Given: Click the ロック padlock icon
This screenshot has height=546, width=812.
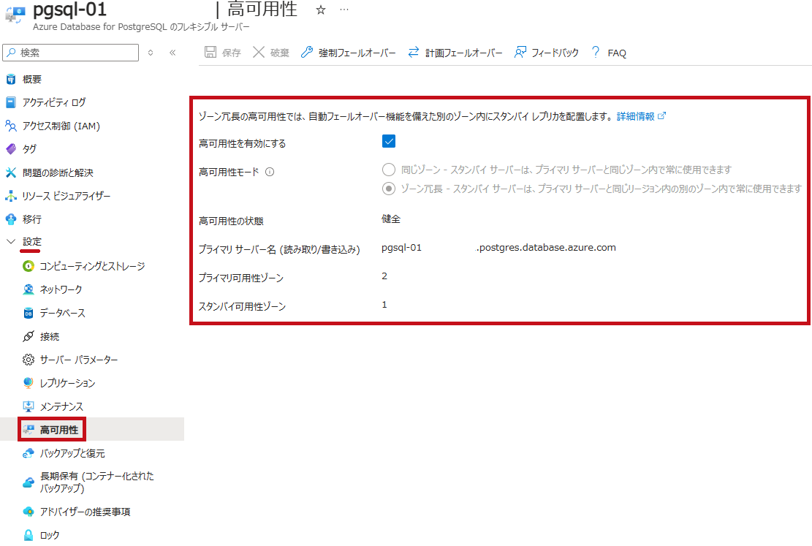Looking at the screenshot, I should coord(29,535).
